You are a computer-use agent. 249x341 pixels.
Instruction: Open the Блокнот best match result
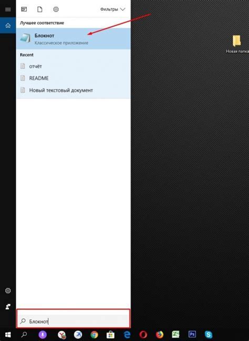click(x=74, y=39)
